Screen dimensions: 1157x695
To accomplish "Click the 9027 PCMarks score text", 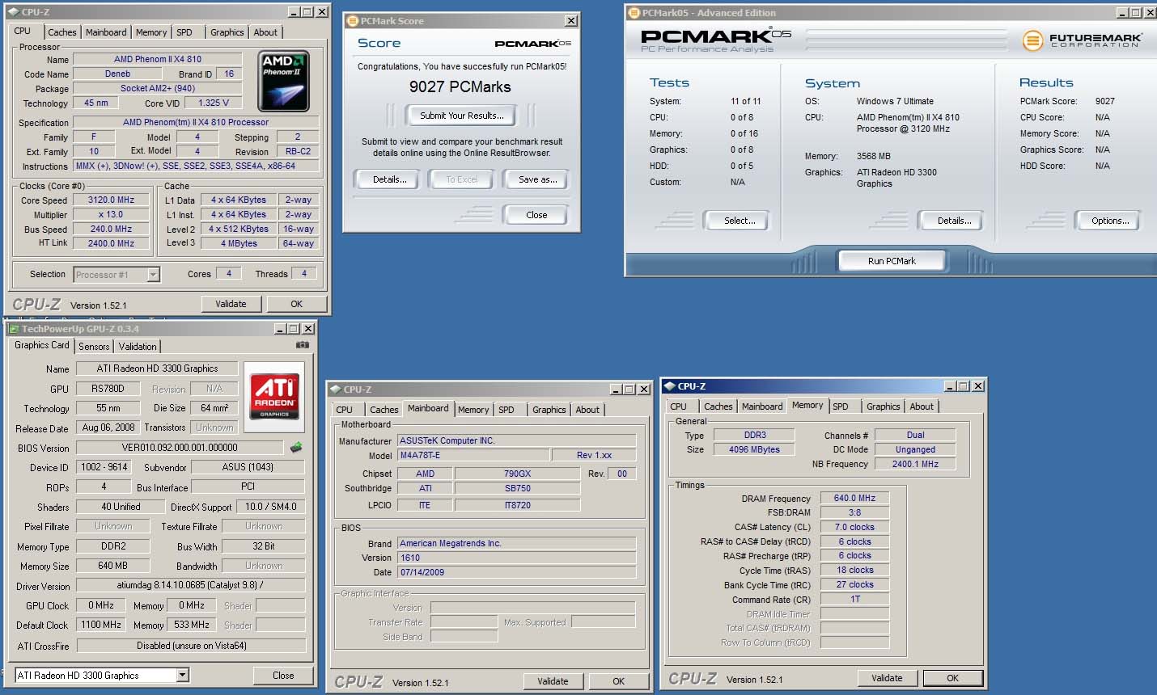I will pyautogui.click(x=460, y=86).
